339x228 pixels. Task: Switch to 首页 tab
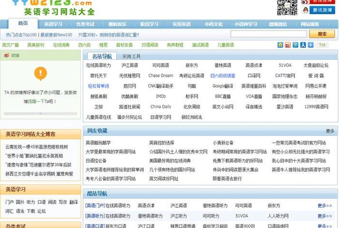point(23,23)
